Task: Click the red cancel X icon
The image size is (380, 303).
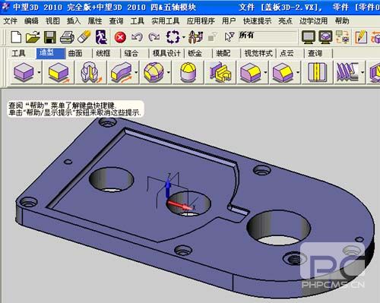Action: [x=120, y=37]
